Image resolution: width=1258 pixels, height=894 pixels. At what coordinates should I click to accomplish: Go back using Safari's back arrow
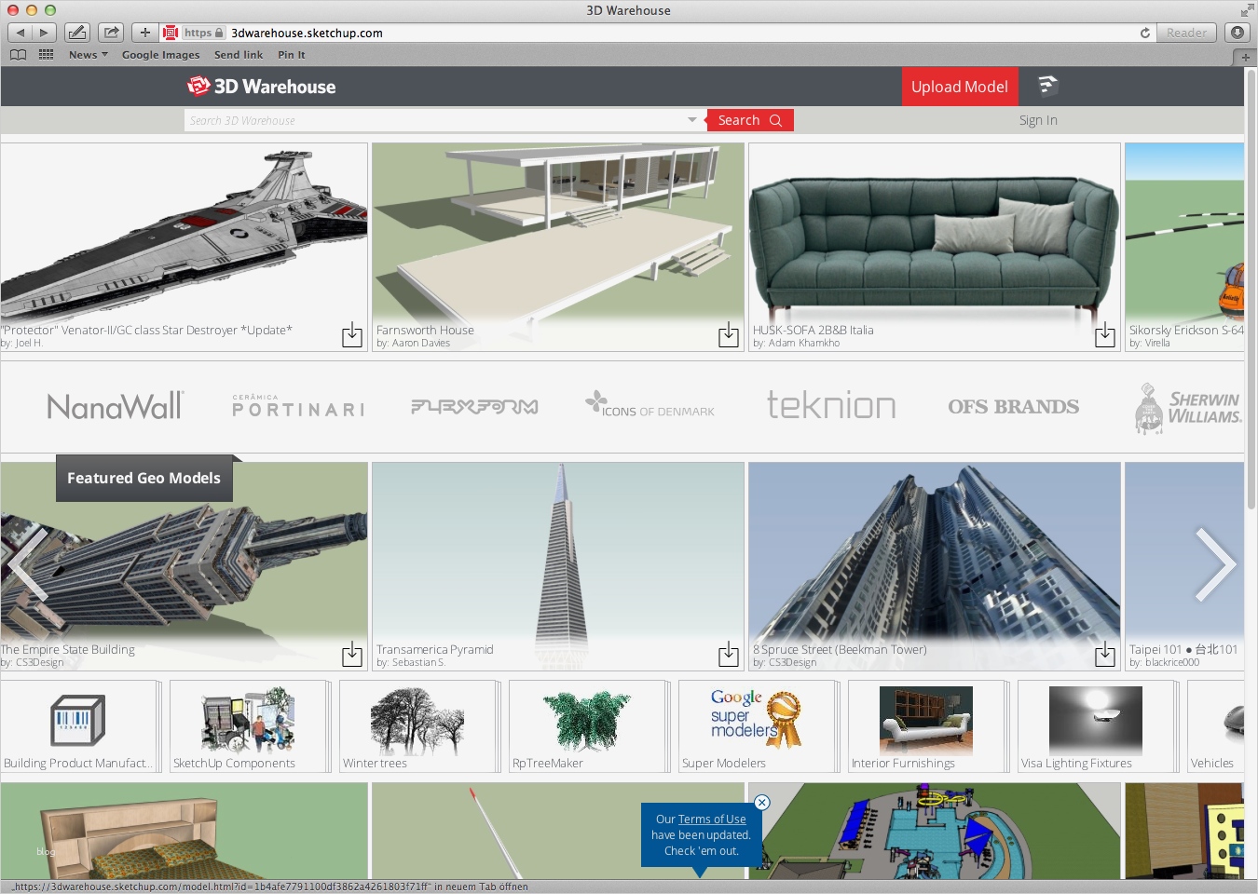[x=20, y=33]
